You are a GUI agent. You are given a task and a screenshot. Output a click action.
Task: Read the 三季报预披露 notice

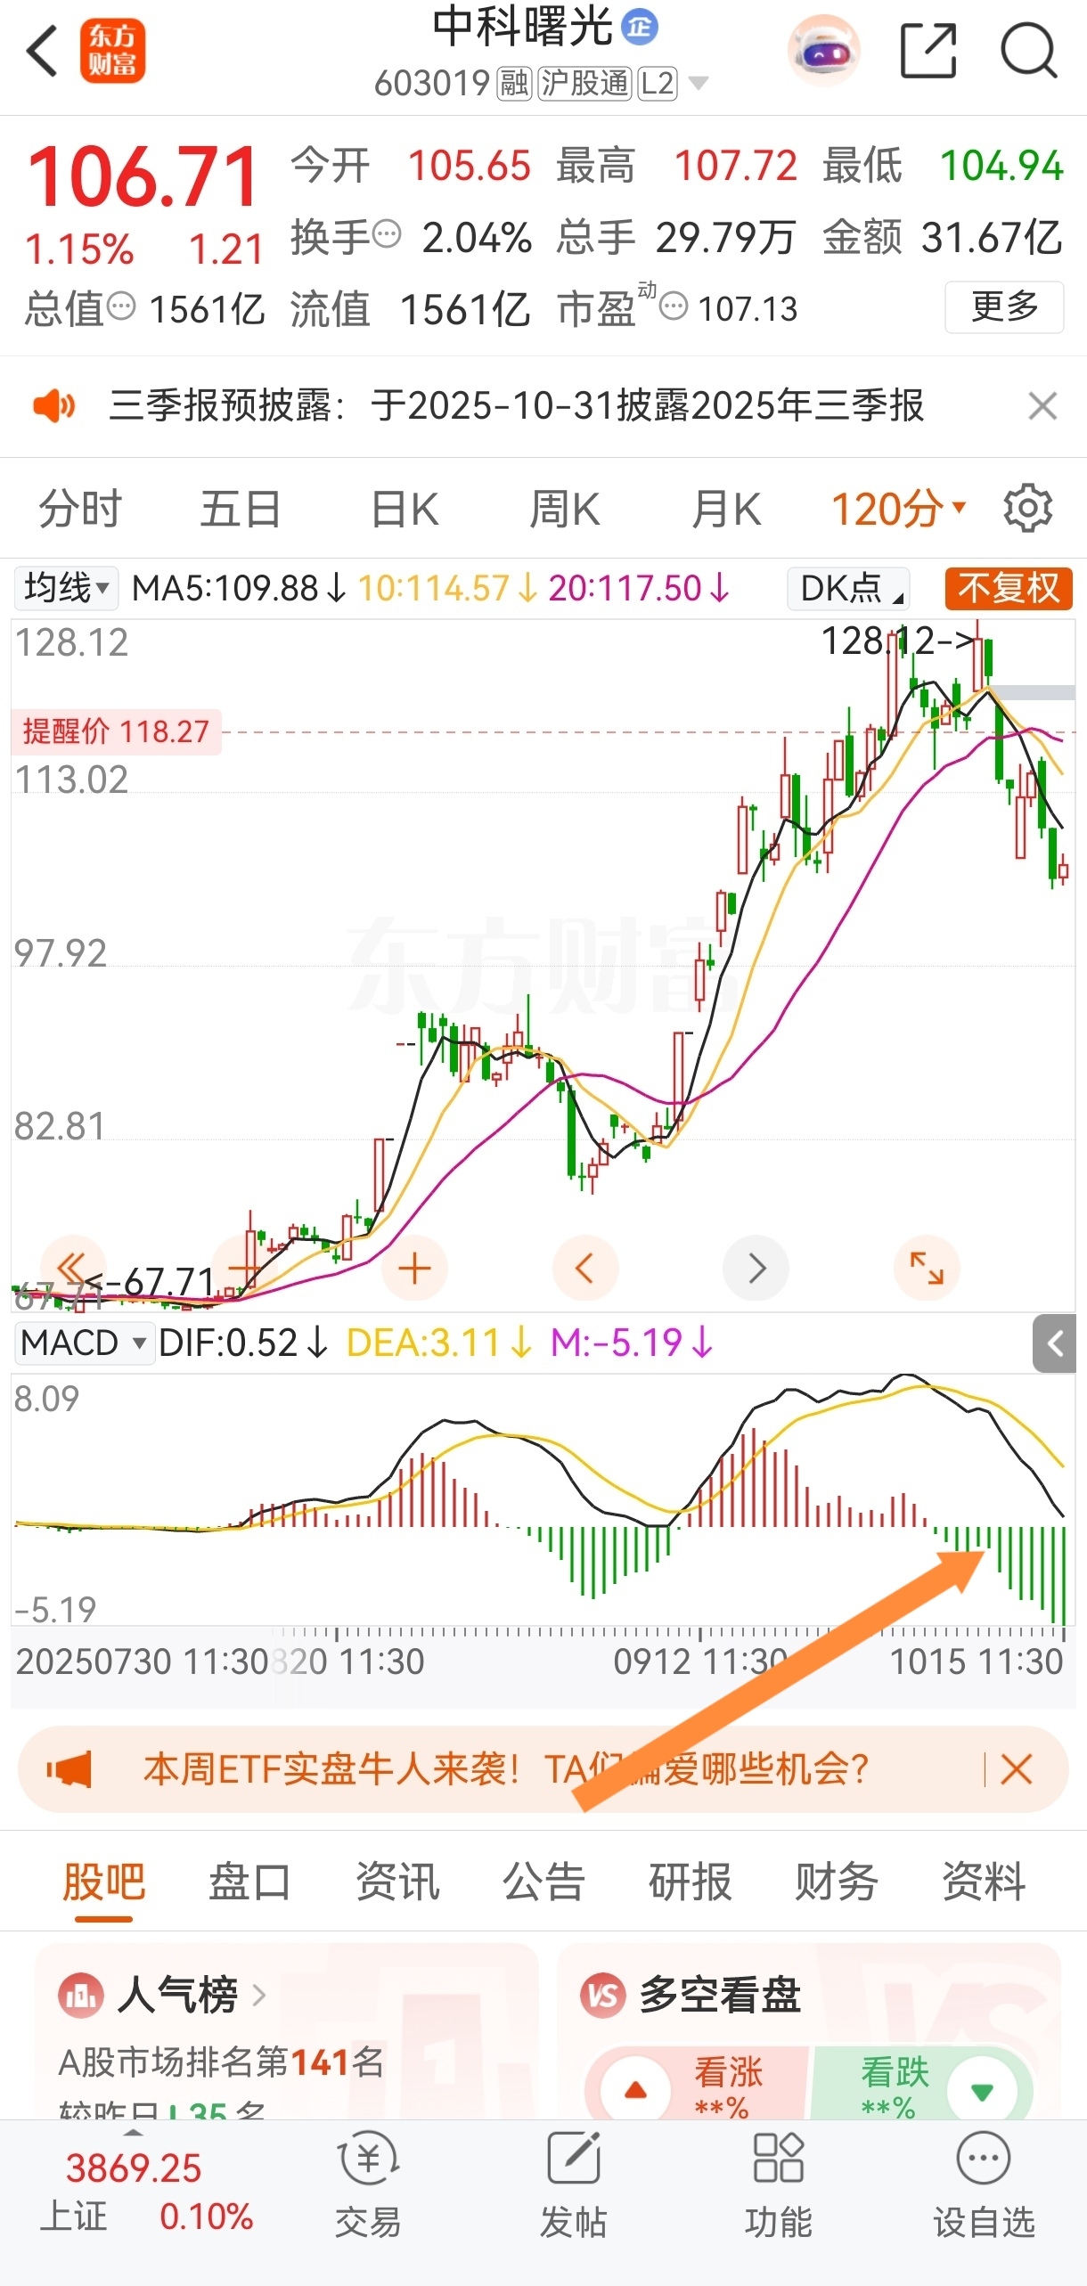pyautogui.click(x=517, y=406)
